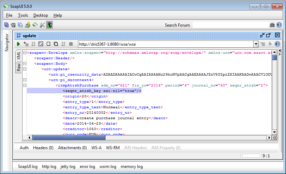Image resolution: width=286 pixels, height=174 pixels.
Task: Open the Navigator side panel tab
Action: (x=7, y=43)
